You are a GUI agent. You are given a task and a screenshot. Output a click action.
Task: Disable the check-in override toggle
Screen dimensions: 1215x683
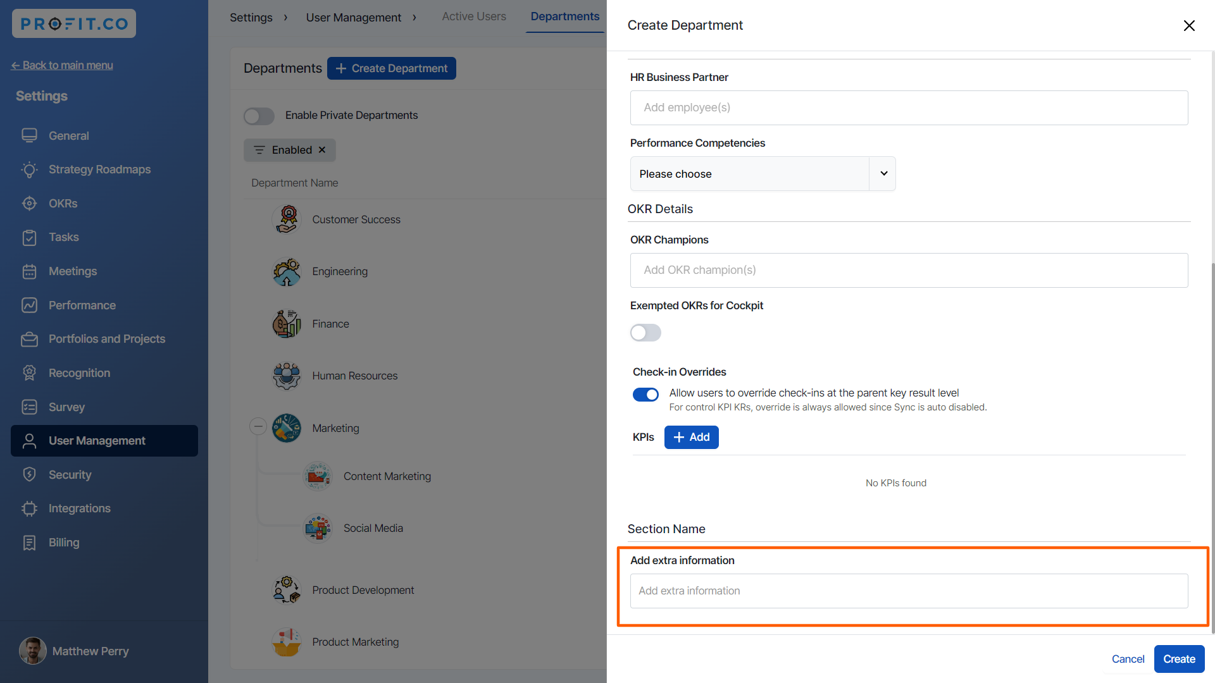[x=645, y=395]
